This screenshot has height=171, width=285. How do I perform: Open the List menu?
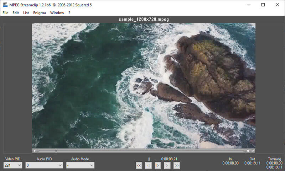[x=26, y=13]
